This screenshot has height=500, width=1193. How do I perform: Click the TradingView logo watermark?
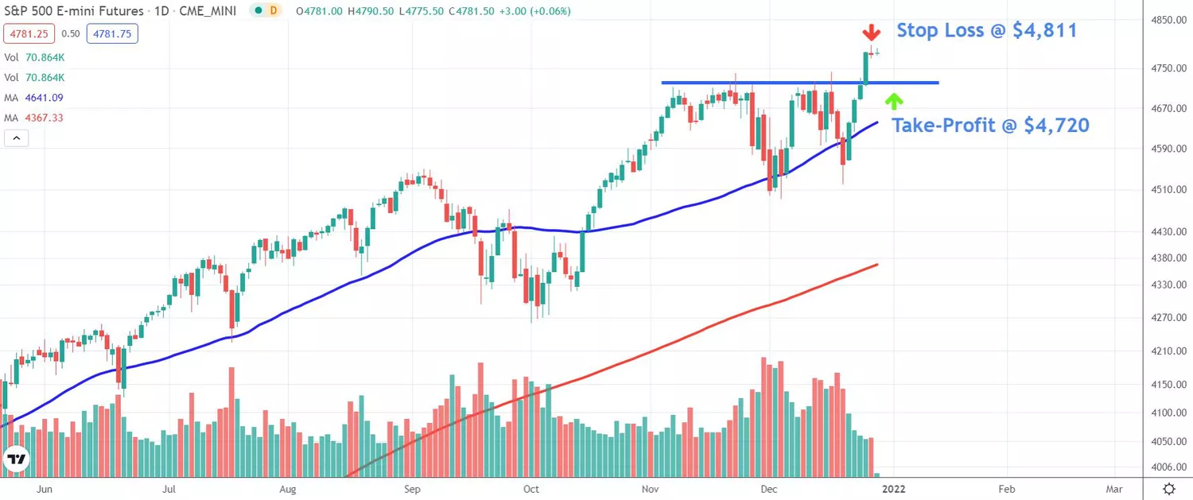[16, 458]
